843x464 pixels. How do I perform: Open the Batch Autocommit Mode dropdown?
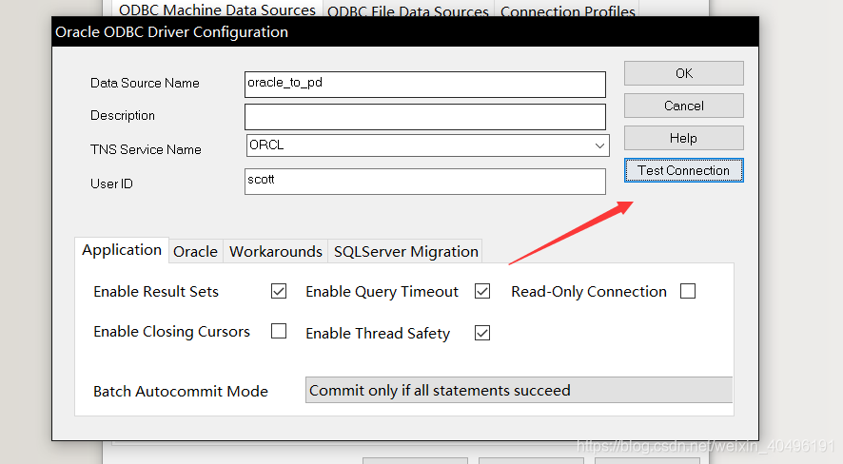click(519, 390)
